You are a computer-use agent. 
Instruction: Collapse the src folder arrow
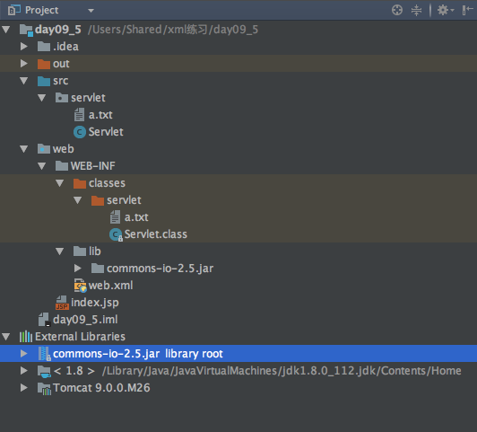pos(23,81)
